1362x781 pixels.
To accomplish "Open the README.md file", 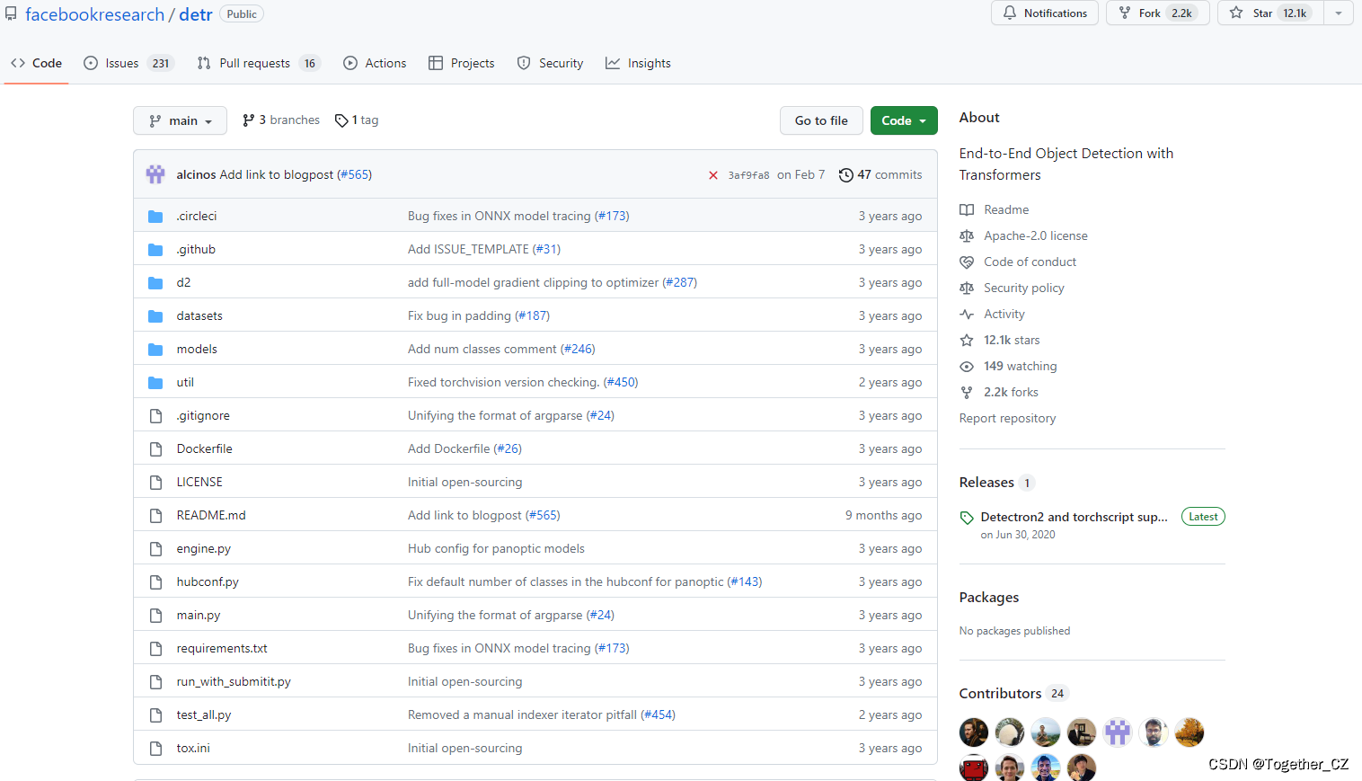I will (211, 515).
